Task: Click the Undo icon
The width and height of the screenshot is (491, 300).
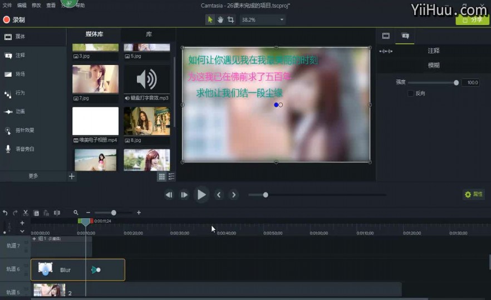Action: point(5,213)
